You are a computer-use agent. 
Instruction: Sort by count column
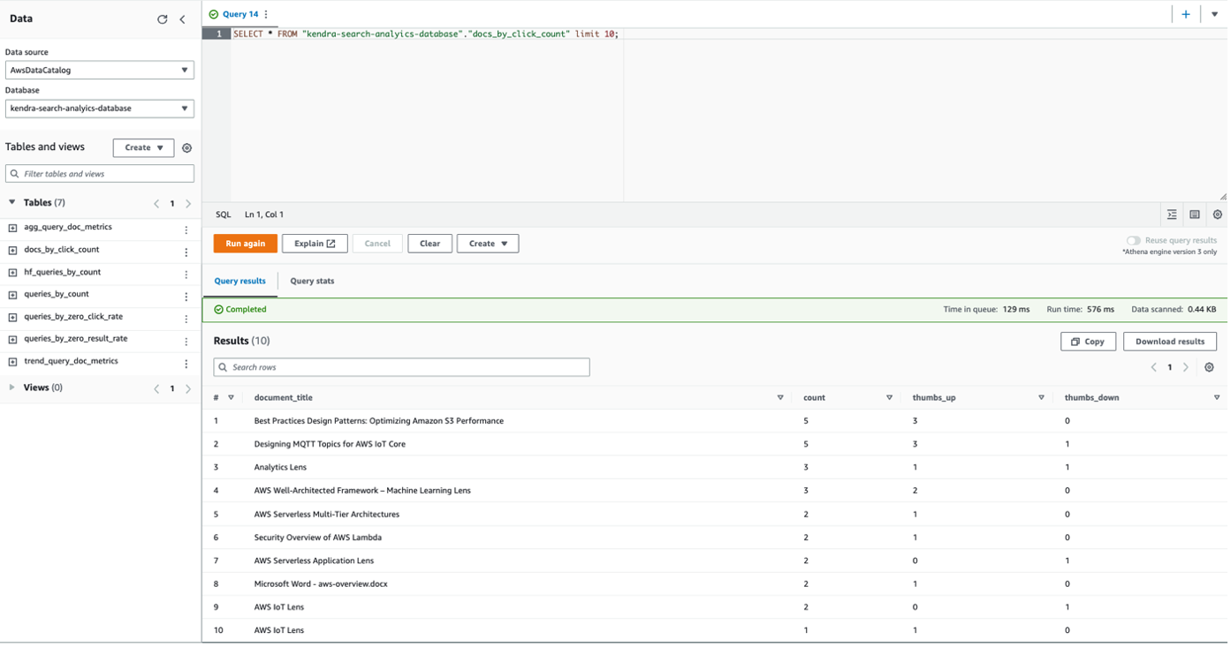[x=890, y=398]
